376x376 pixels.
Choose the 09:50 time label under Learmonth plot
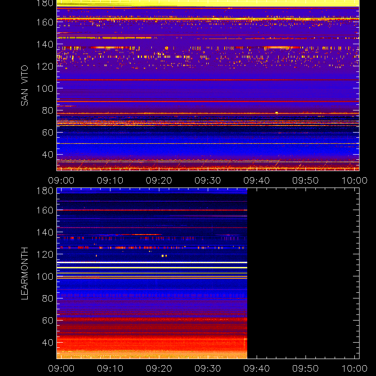305,368
